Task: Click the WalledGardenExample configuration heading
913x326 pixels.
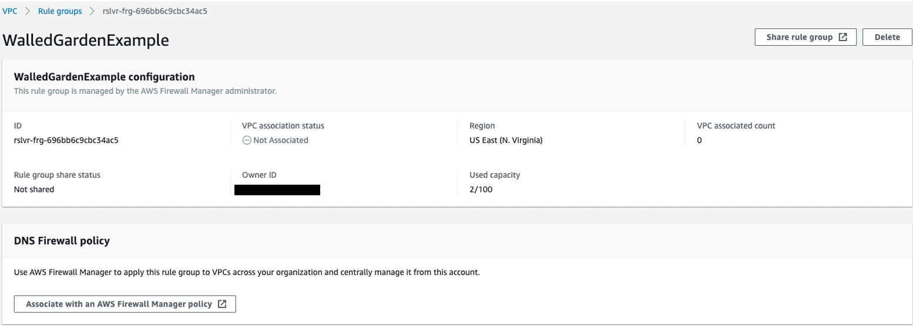Action: coord(104,77)
